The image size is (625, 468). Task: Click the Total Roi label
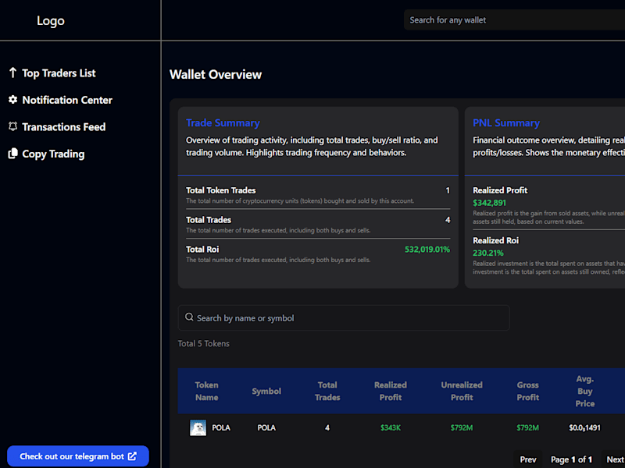point(202,250)
